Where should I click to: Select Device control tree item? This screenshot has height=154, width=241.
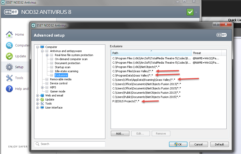tap(59, 83)
